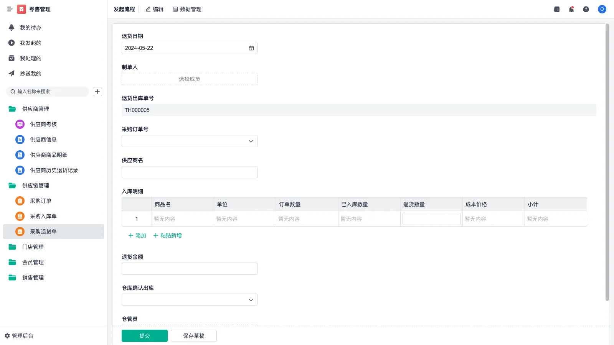Click the 发起流程 menu item
The height and width of the screenshot is (345, 614).
[124, 9]
